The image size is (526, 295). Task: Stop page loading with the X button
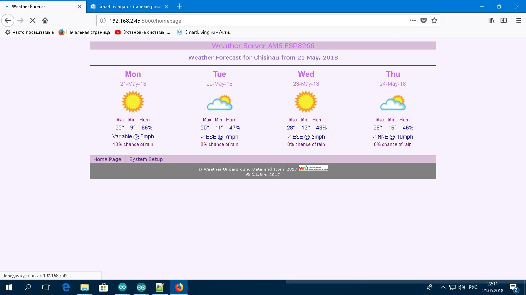[33, 20]
